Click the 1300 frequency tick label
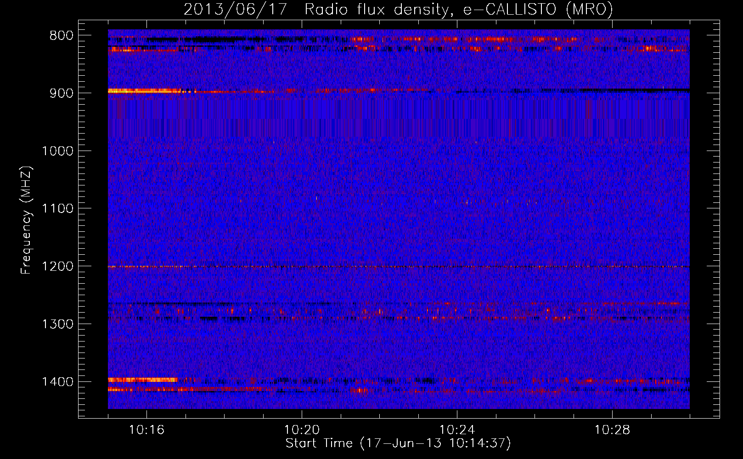 pos(57,324)
